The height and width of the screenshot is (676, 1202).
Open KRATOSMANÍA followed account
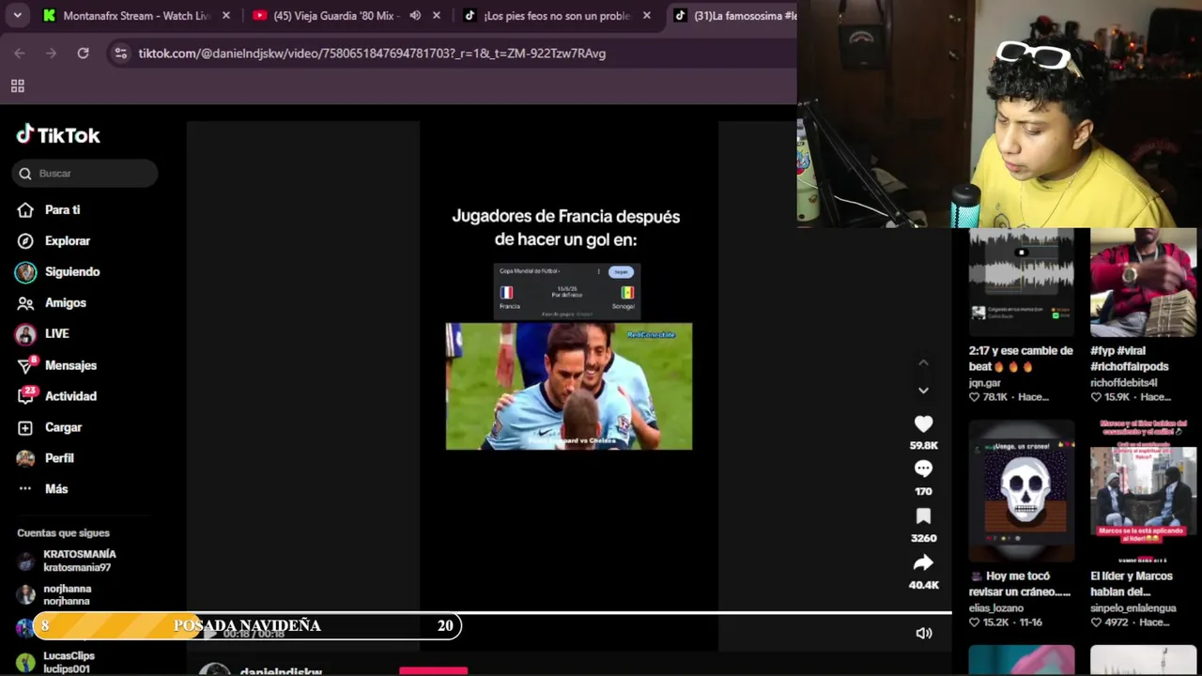tap(80, 561)
